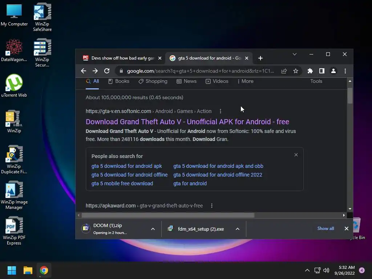Search 'gta 5 mobile free download'
Image resolution: width=372 pixels, height=279 pixels.
(x=122, y=183)
